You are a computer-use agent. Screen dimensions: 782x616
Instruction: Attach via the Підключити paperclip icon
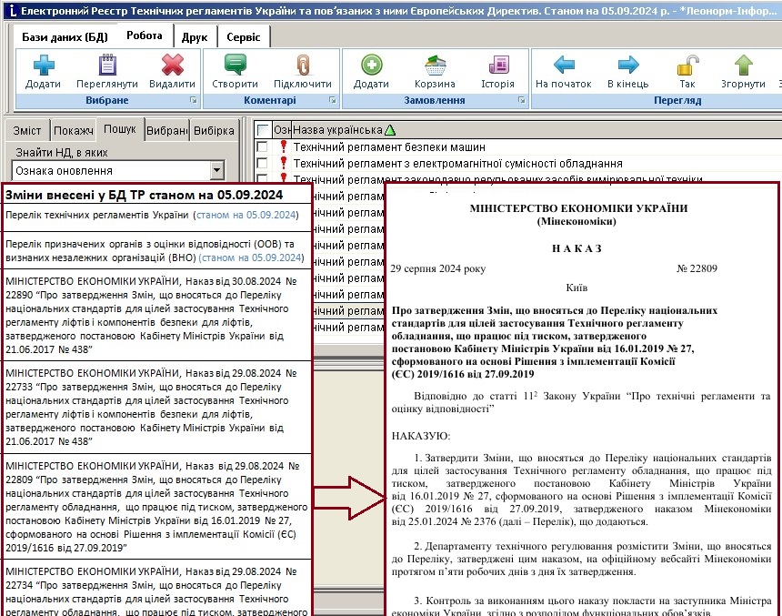303,66
